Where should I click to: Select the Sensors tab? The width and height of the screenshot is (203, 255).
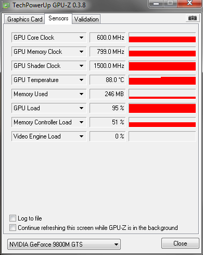58,18
